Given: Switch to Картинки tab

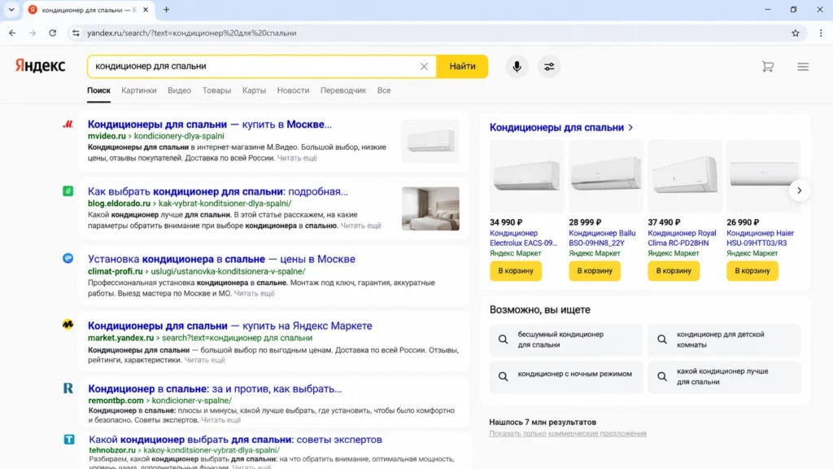Looking at the screenshot, I should coord(138,90).
